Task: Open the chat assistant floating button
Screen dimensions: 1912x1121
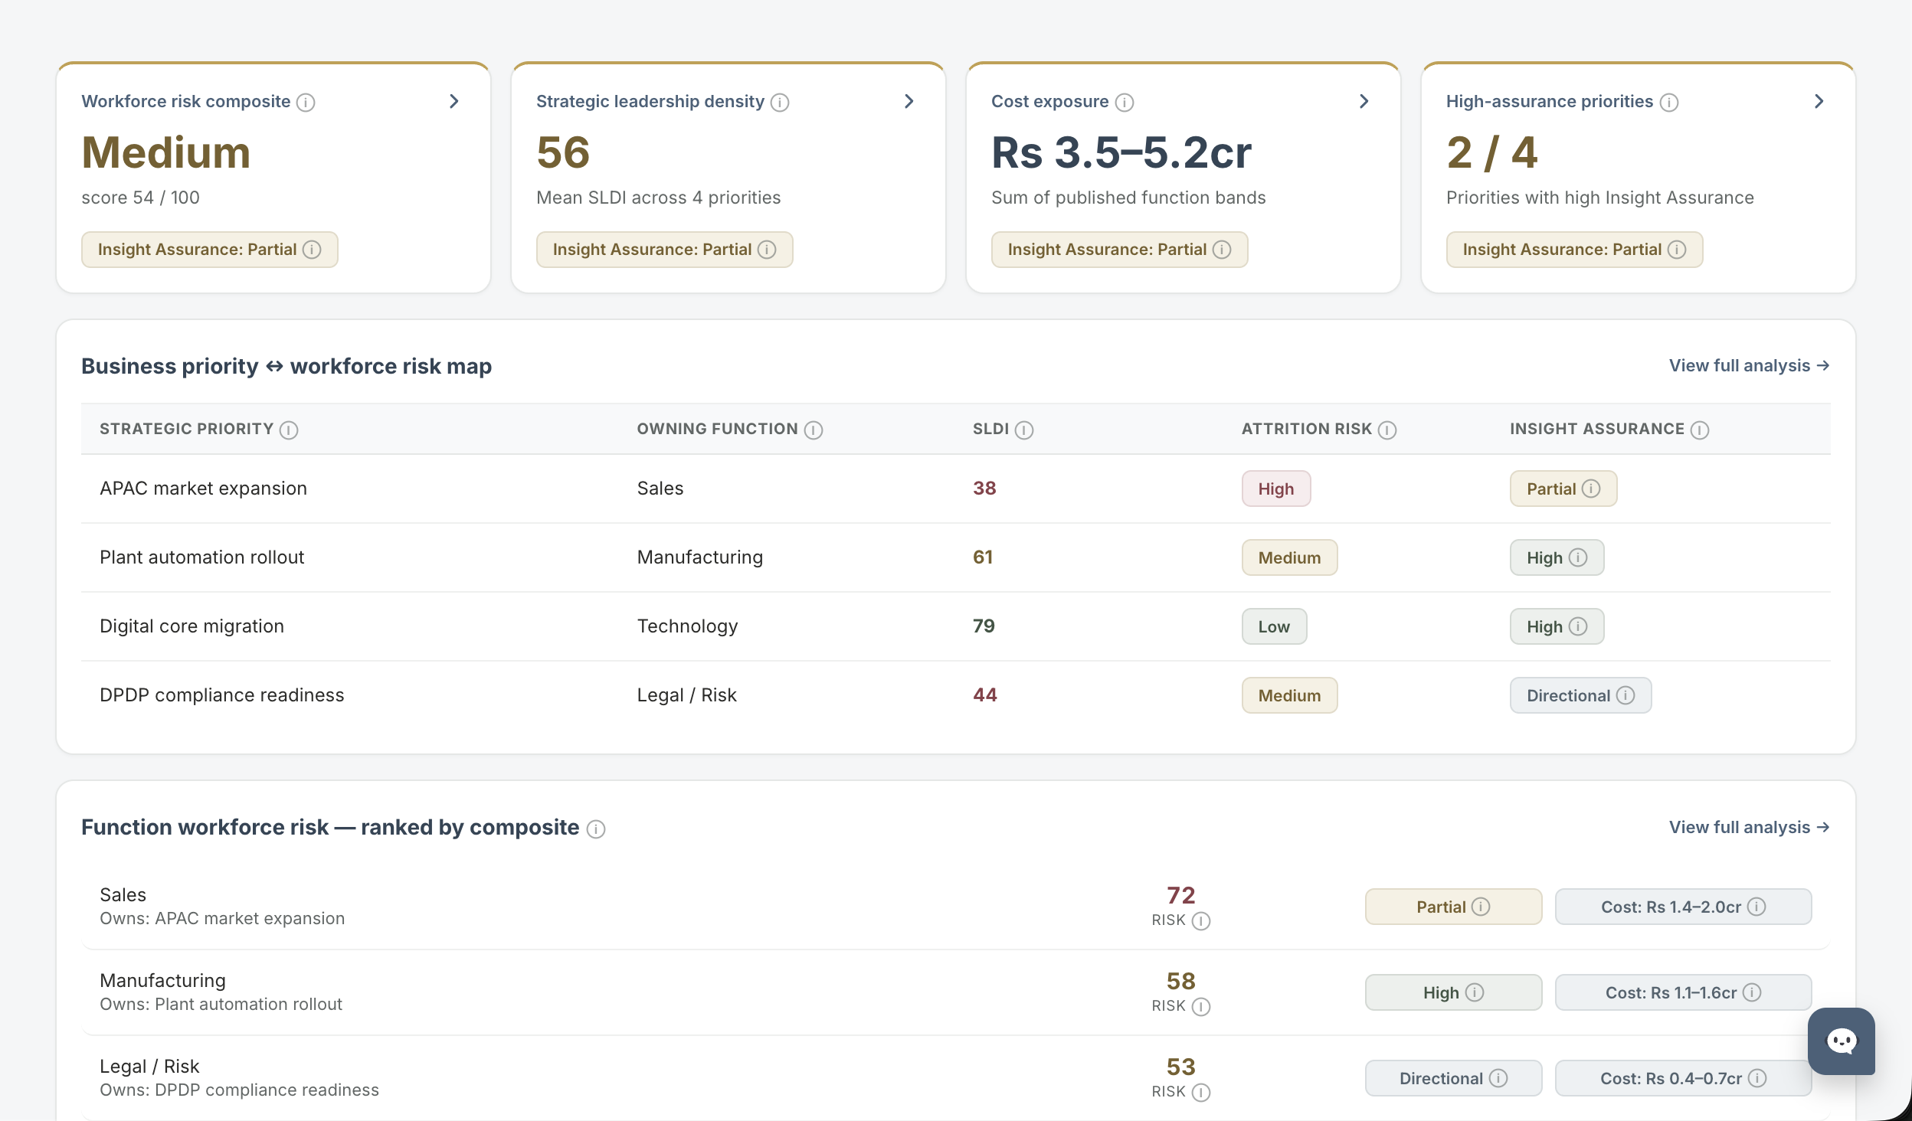Action: (x=1842, y=1041)
